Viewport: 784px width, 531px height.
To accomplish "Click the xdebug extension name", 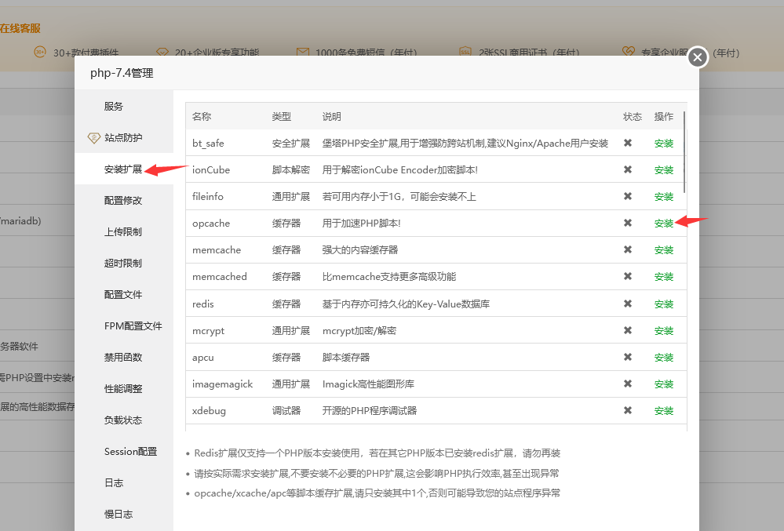I will (209, 411).
